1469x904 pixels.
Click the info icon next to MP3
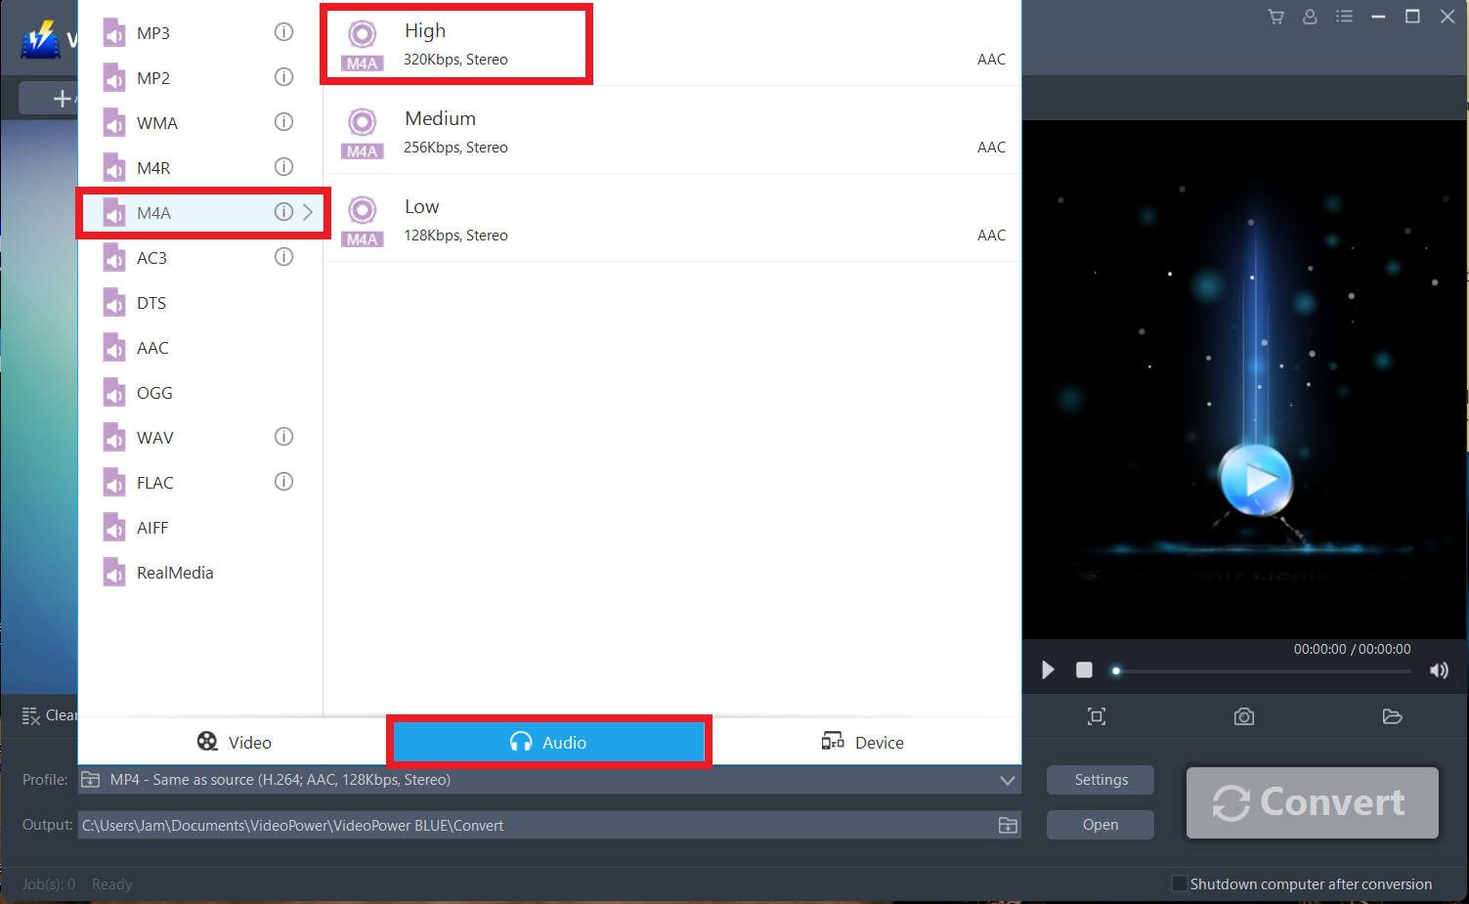[x=283, y=32]
